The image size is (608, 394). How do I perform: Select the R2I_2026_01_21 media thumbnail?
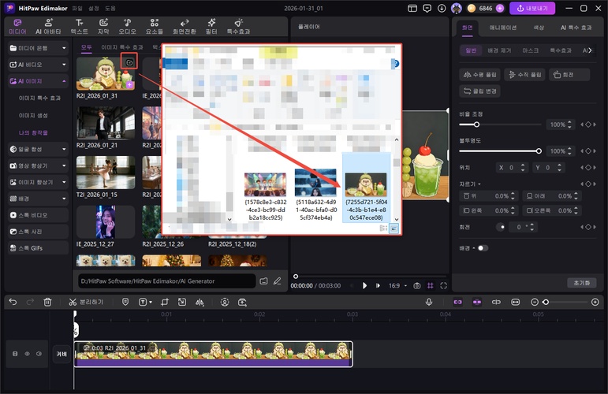(106, 123)
